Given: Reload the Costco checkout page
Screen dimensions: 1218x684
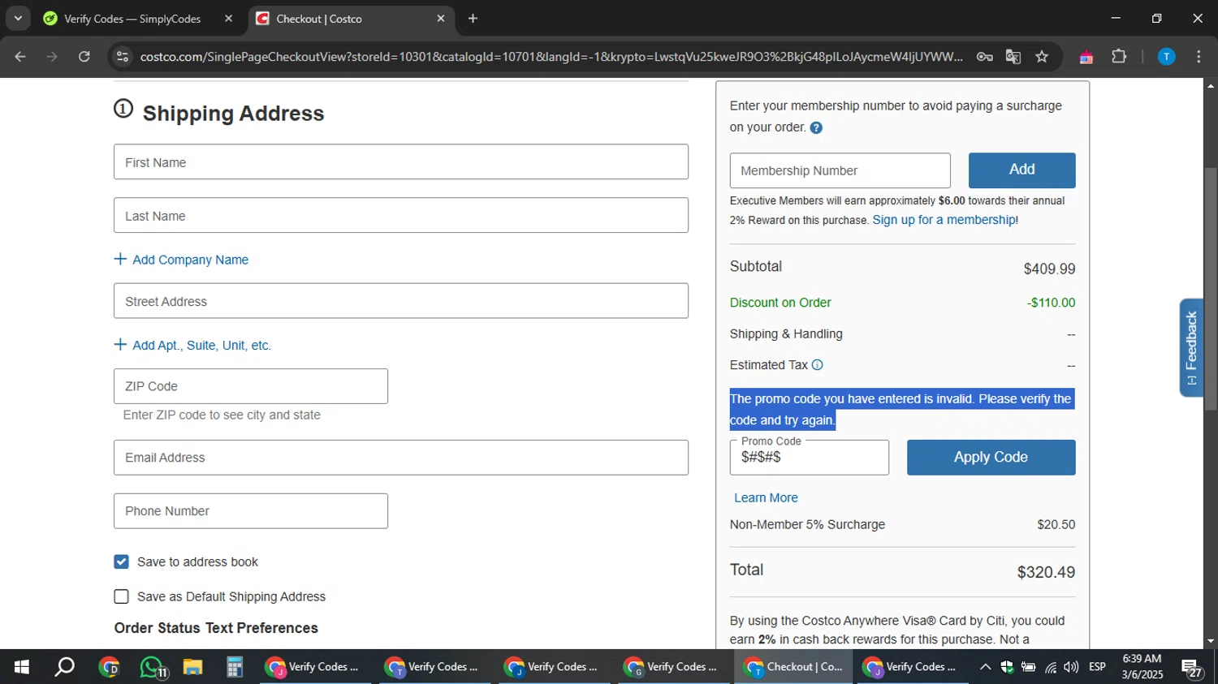Looking at the screenshot, I should 84,57.
